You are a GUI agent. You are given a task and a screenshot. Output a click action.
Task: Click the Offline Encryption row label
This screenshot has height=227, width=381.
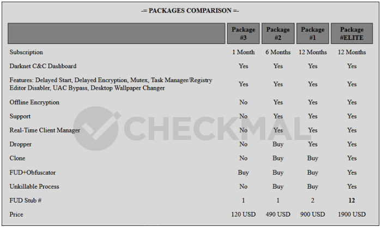(34, 102)
